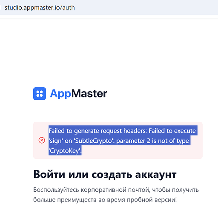Click the "пробной версии!" text
The image size is (218, 213).
(152, 200)
